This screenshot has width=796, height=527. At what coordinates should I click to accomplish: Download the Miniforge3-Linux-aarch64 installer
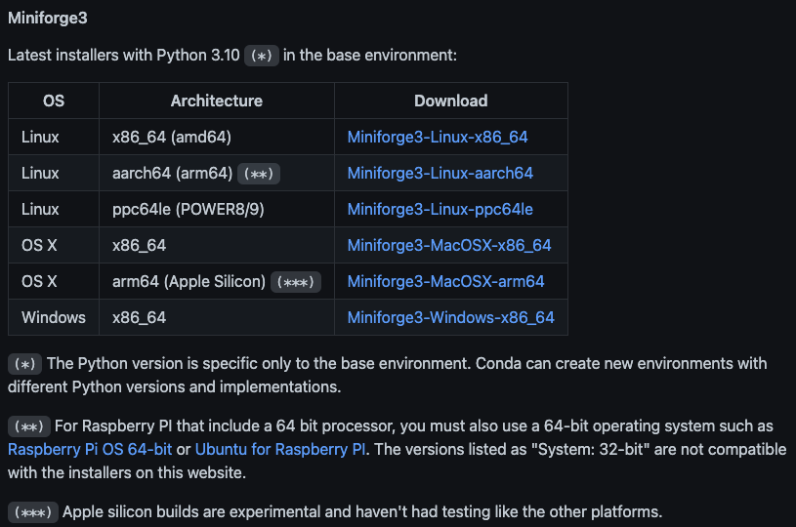[x=440, y=173]
